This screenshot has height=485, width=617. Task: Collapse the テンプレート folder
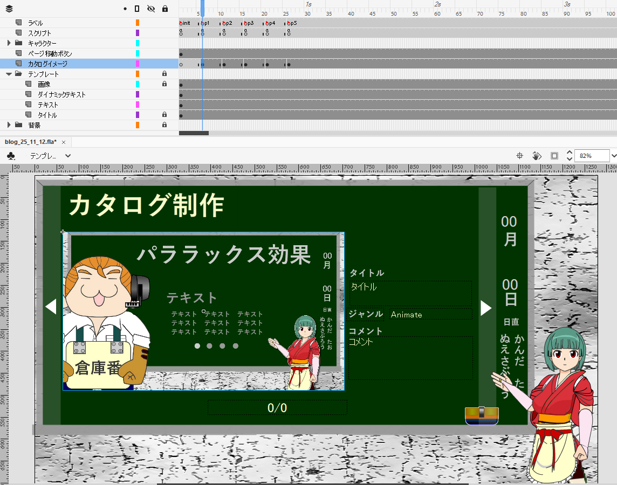10,74
